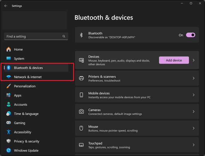Open Apps settings section
The height and width of the screenshot is (156, 205).
pyautogui.click(x=36, y=95)
